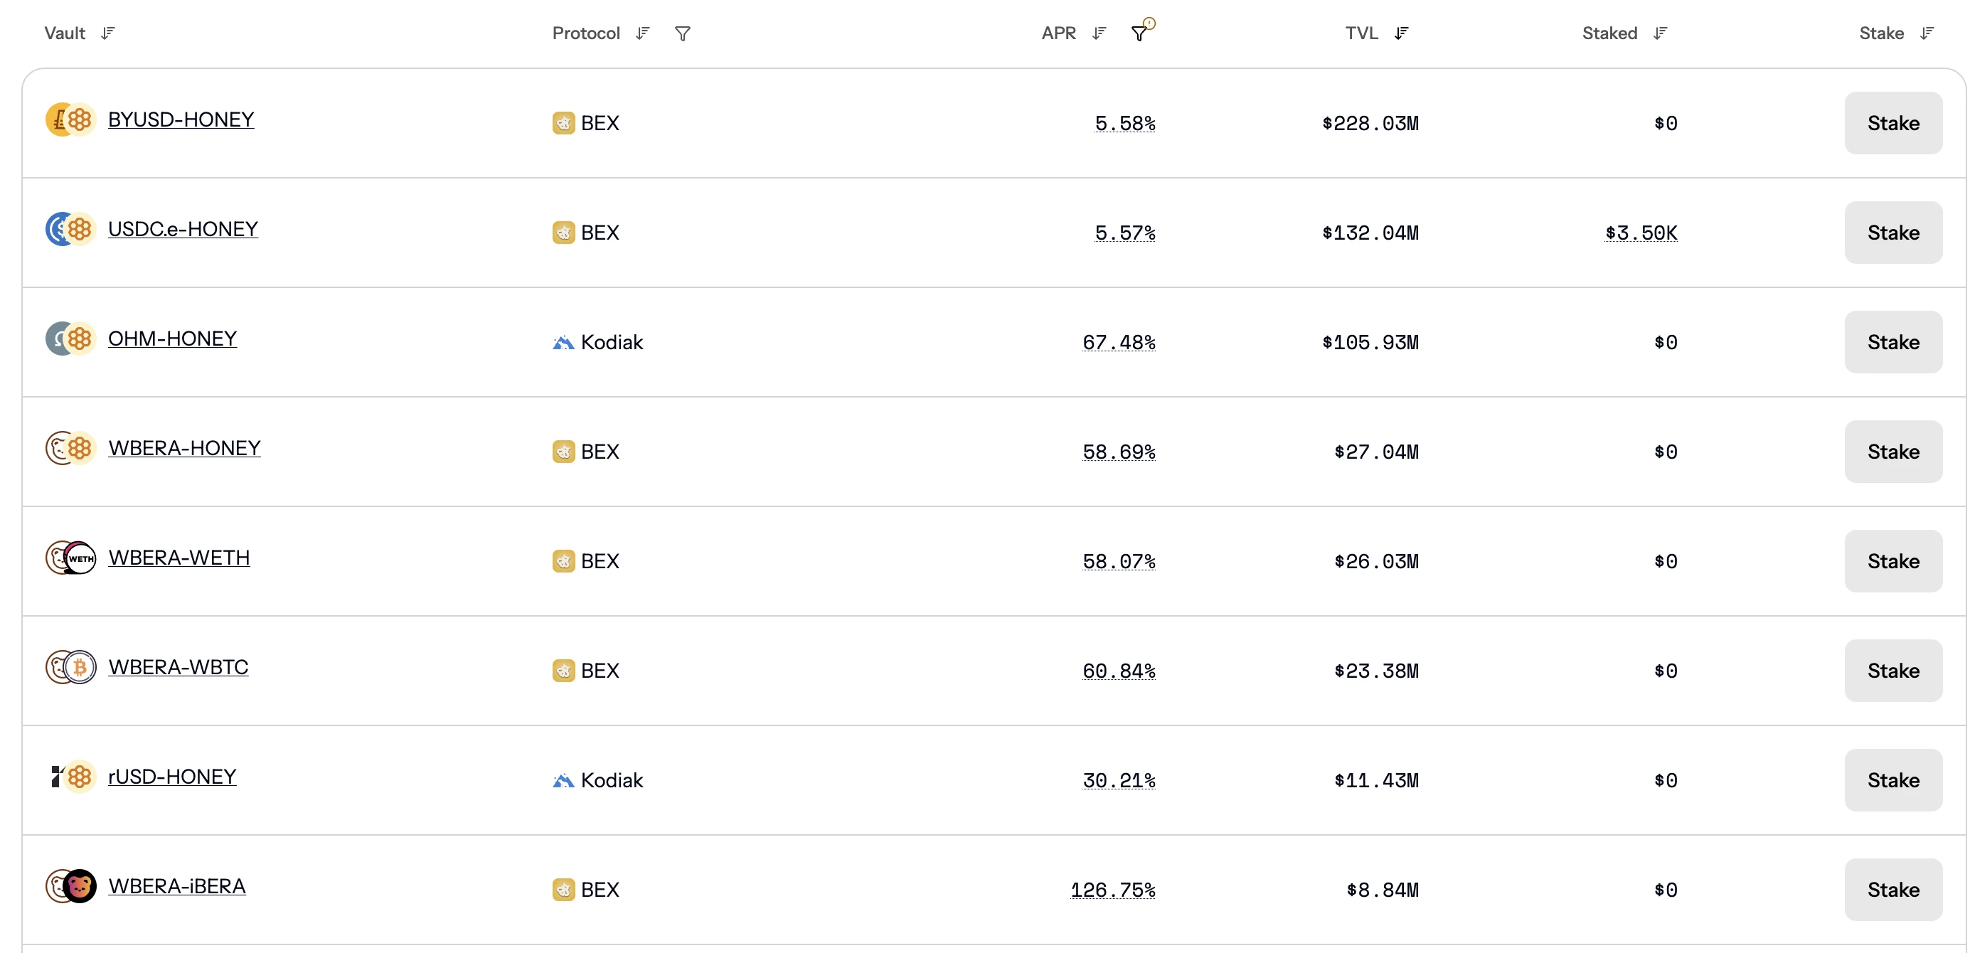Click the WBERA-WBTC token pair icon
Viewport: 1970px width, 953px height.
(x=70, y=667)
